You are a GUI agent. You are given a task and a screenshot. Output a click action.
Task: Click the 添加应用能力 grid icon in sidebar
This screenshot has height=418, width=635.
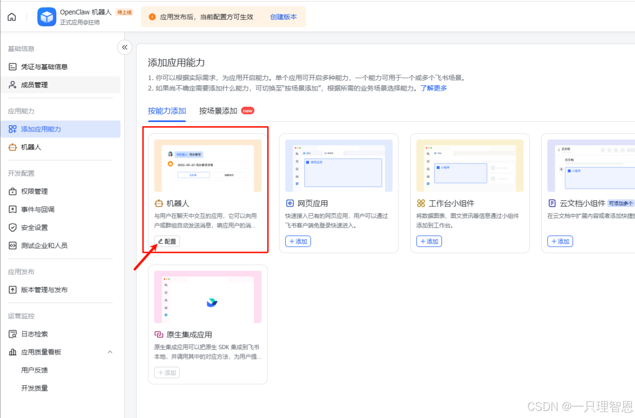tap(13, 129)
